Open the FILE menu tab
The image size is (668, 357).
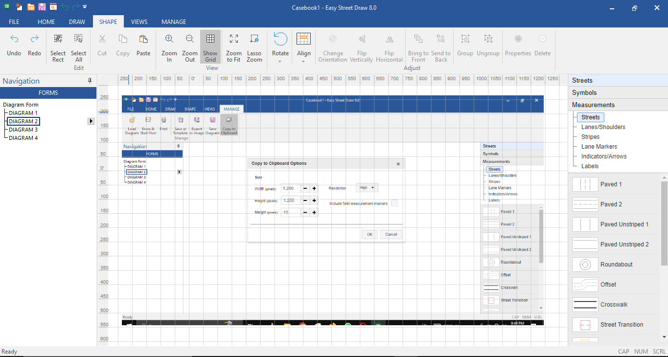[14, 22]
